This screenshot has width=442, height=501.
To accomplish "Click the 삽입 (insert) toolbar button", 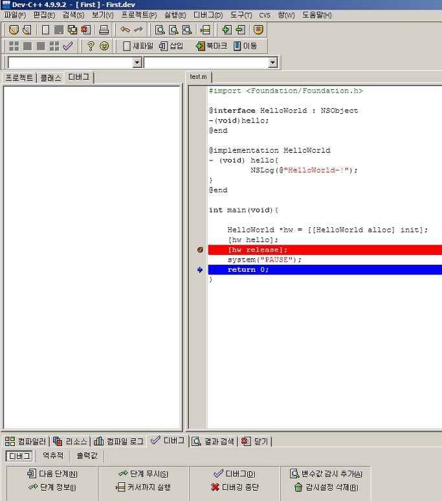I will tap(171, 46).
